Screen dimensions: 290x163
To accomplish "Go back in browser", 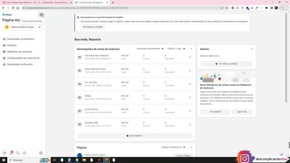I will tap(3, 8).
